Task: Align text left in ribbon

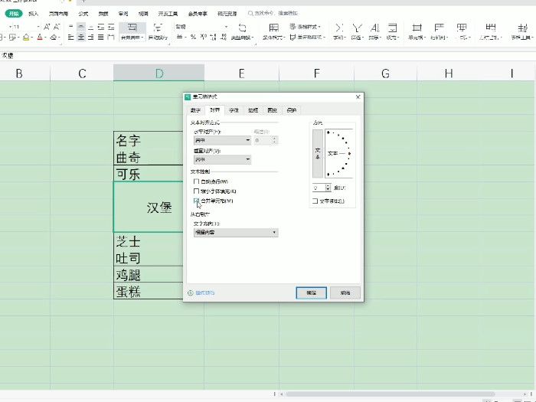Action: pos(71,37)
